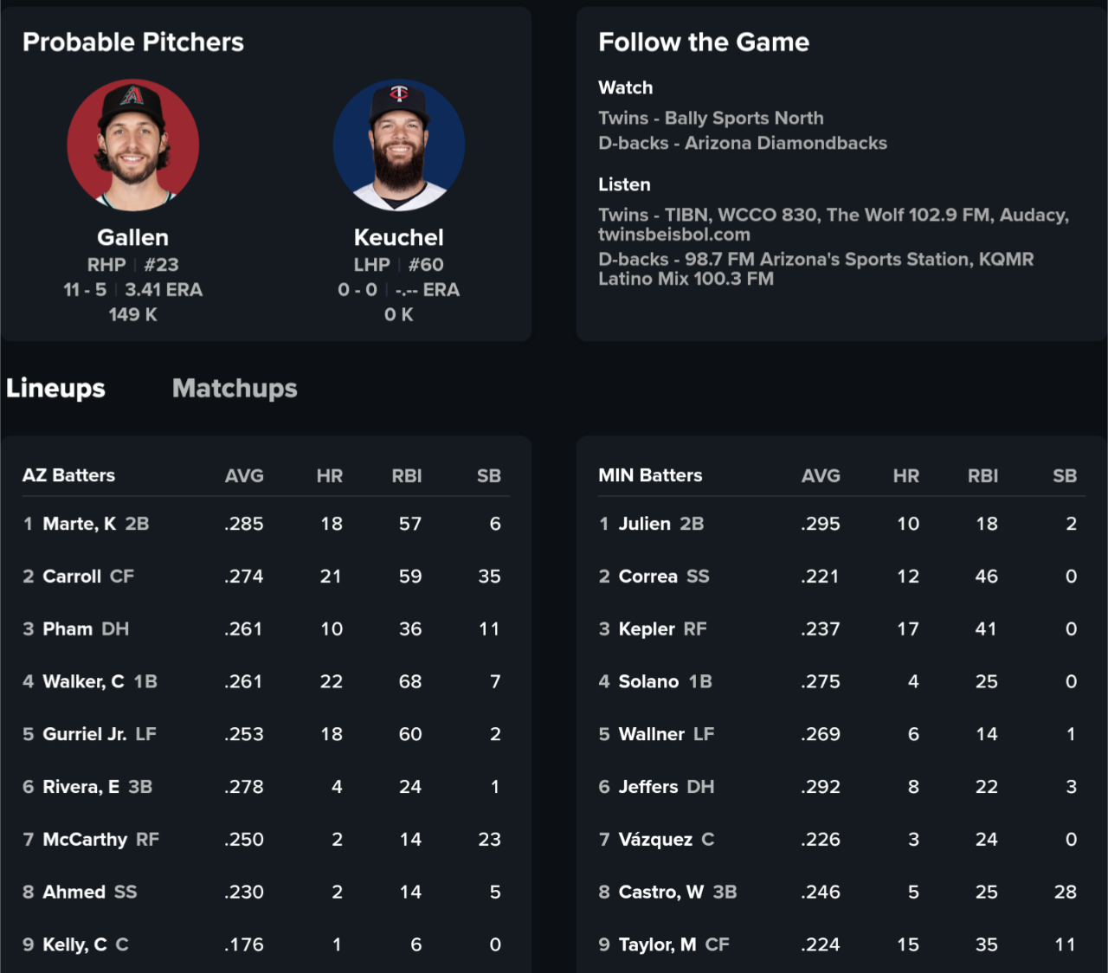Viewport: 1108px width, 973px height.
Task: Click the Twins Bally Sports North listing
Action: tap(711, 118)
